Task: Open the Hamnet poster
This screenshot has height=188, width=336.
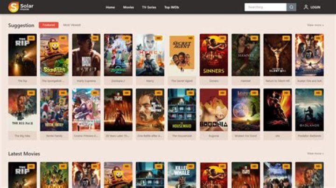Action: point(245,55)
